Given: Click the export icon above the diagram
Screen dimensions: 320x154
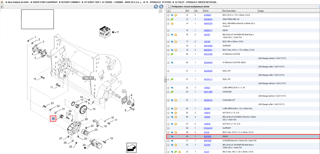Looking at the screenshot, I should (1, 6).
